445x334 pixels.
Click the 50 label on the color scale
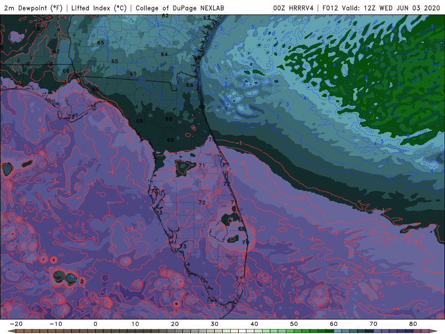pos(294,324)
